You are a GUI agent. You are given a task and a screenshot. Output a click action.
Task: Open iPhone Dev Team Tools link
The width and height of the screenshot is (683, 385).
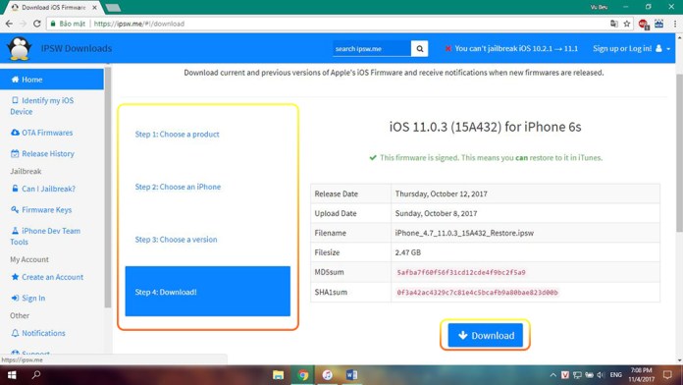(x=45, y=236)
